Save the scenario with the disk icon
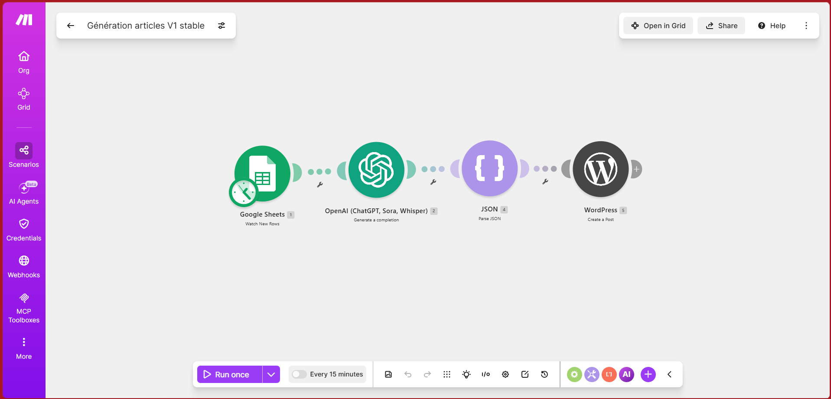 click(388, 374)
